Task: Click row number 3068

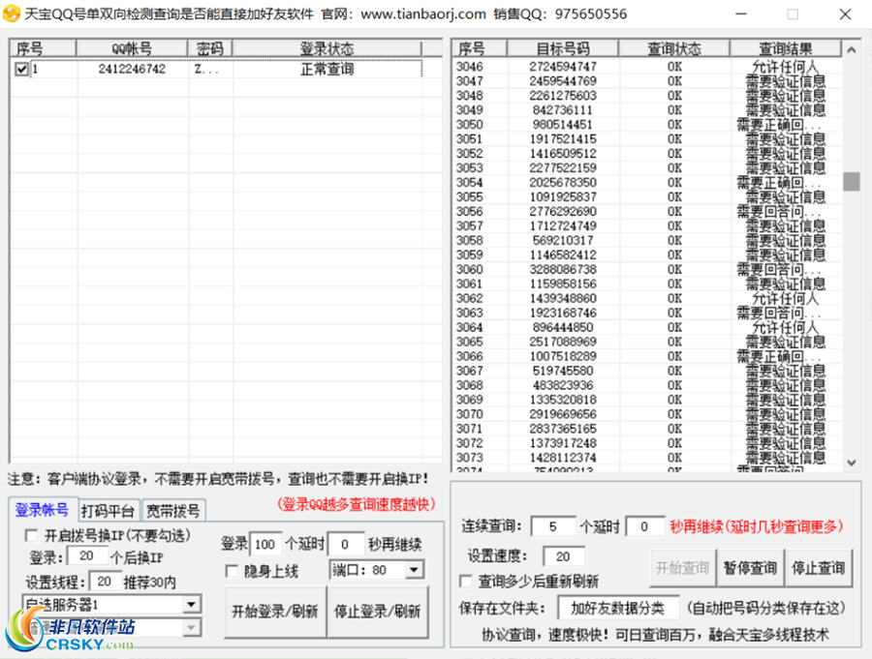Action: pyautogui.click(x=469, y=385)
